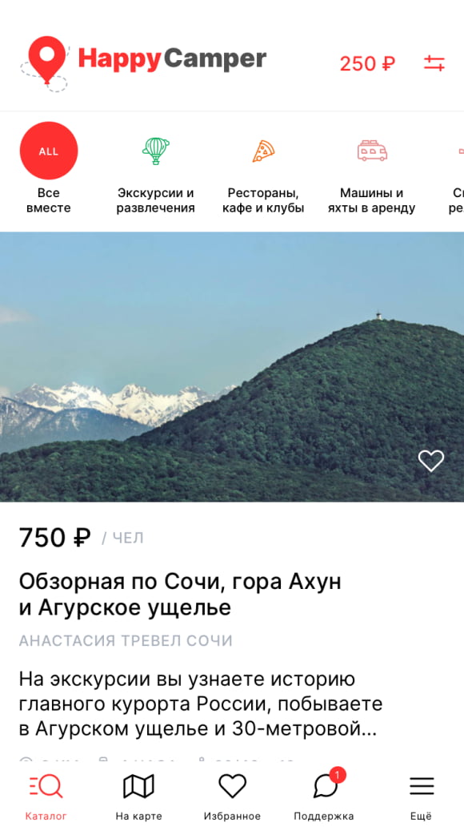Choose the hot air balloon excursions icon
The image size is (464, 827).
point(156,151)
